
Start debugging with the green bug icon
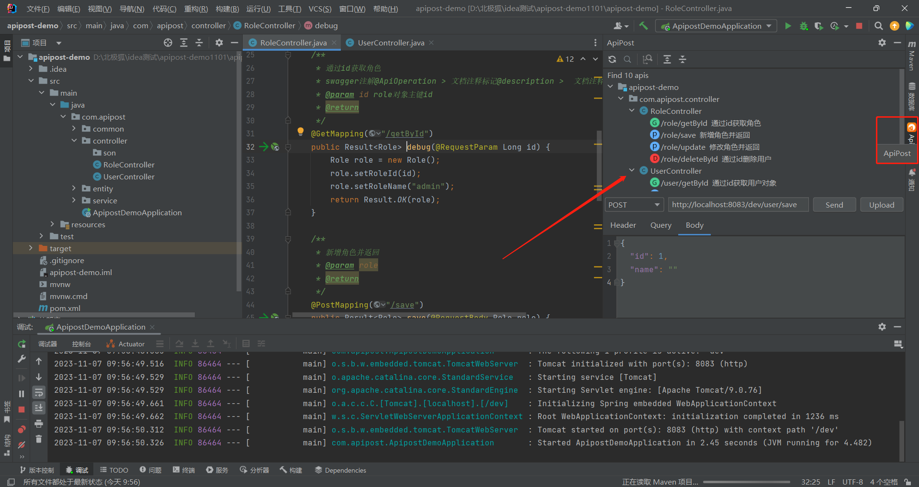(803, 26)
